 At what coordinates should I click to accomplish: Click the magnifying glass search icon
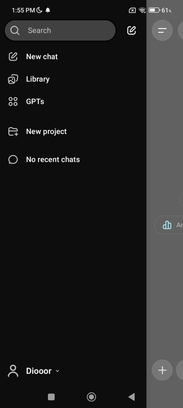tap(15, 30)
